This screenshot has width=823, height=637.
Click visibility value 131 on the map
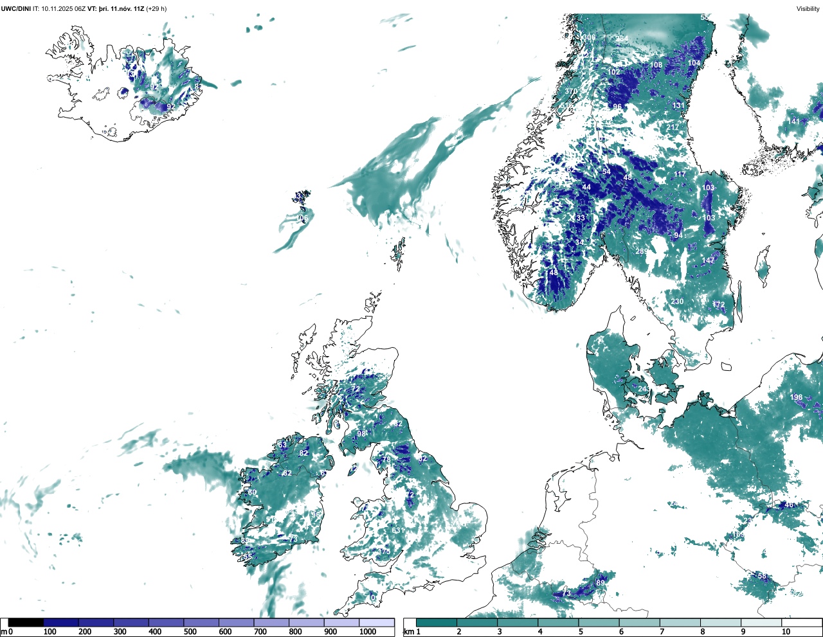pos(678,106)
